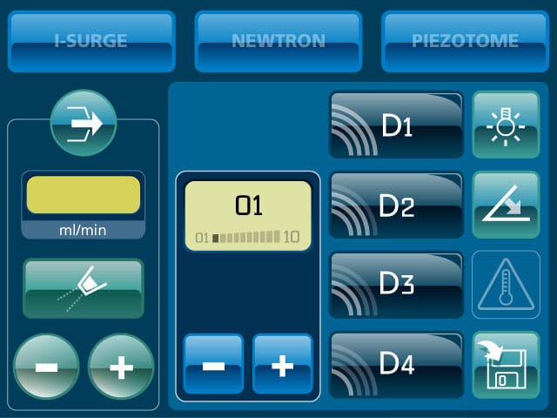Select the I-SURGE mode tab
This screenshot has width=557, height=418.
(x=91, y=42)
